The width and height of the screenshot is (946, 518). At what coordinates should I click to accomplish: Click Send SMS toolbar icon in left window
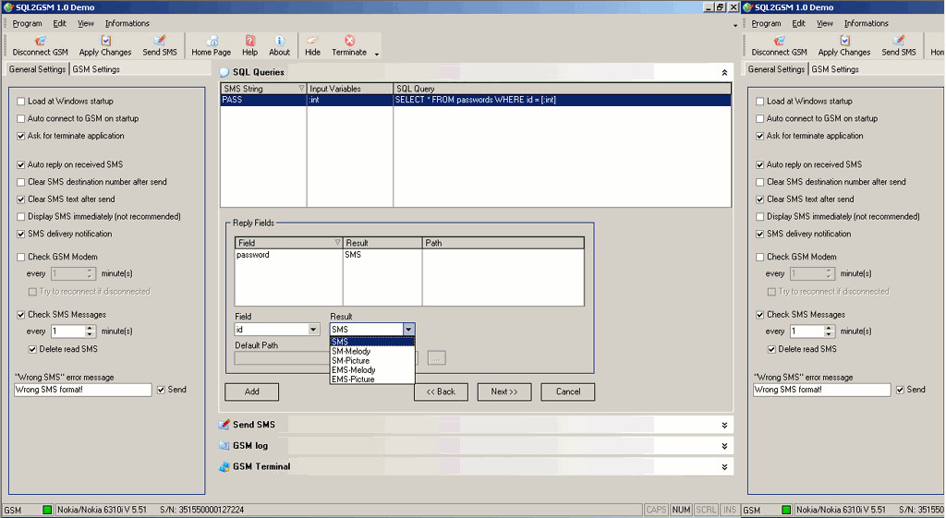160,41
